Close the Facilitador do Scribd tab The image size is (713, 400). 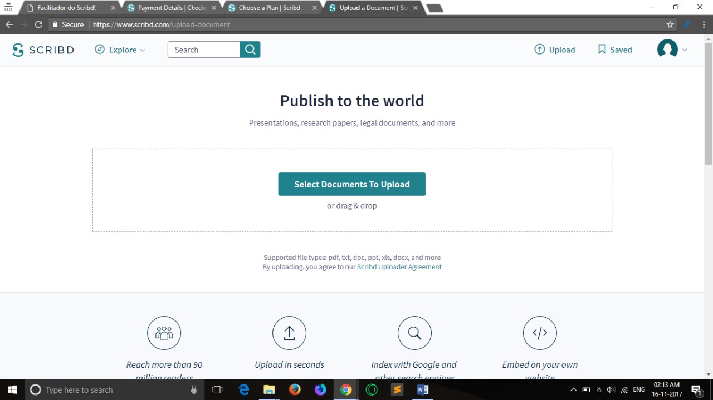coord(113,8)
